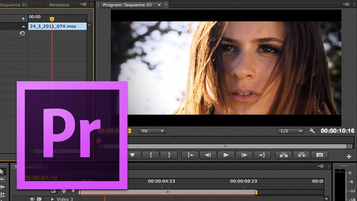Click the Extract button
357x201 pixels.
coord(301,155)
